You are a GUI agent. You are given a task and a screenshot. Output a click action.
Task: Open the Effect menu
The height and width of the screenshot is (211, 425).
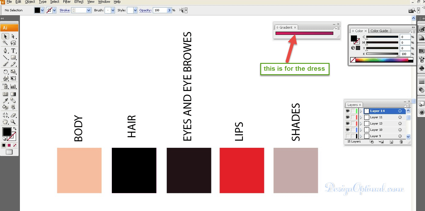(79, 2)
